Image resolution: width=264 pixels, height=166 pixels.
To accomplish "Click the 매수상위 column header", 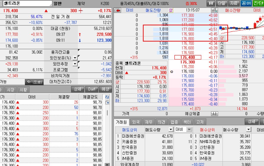I will (x=207, y=130).
